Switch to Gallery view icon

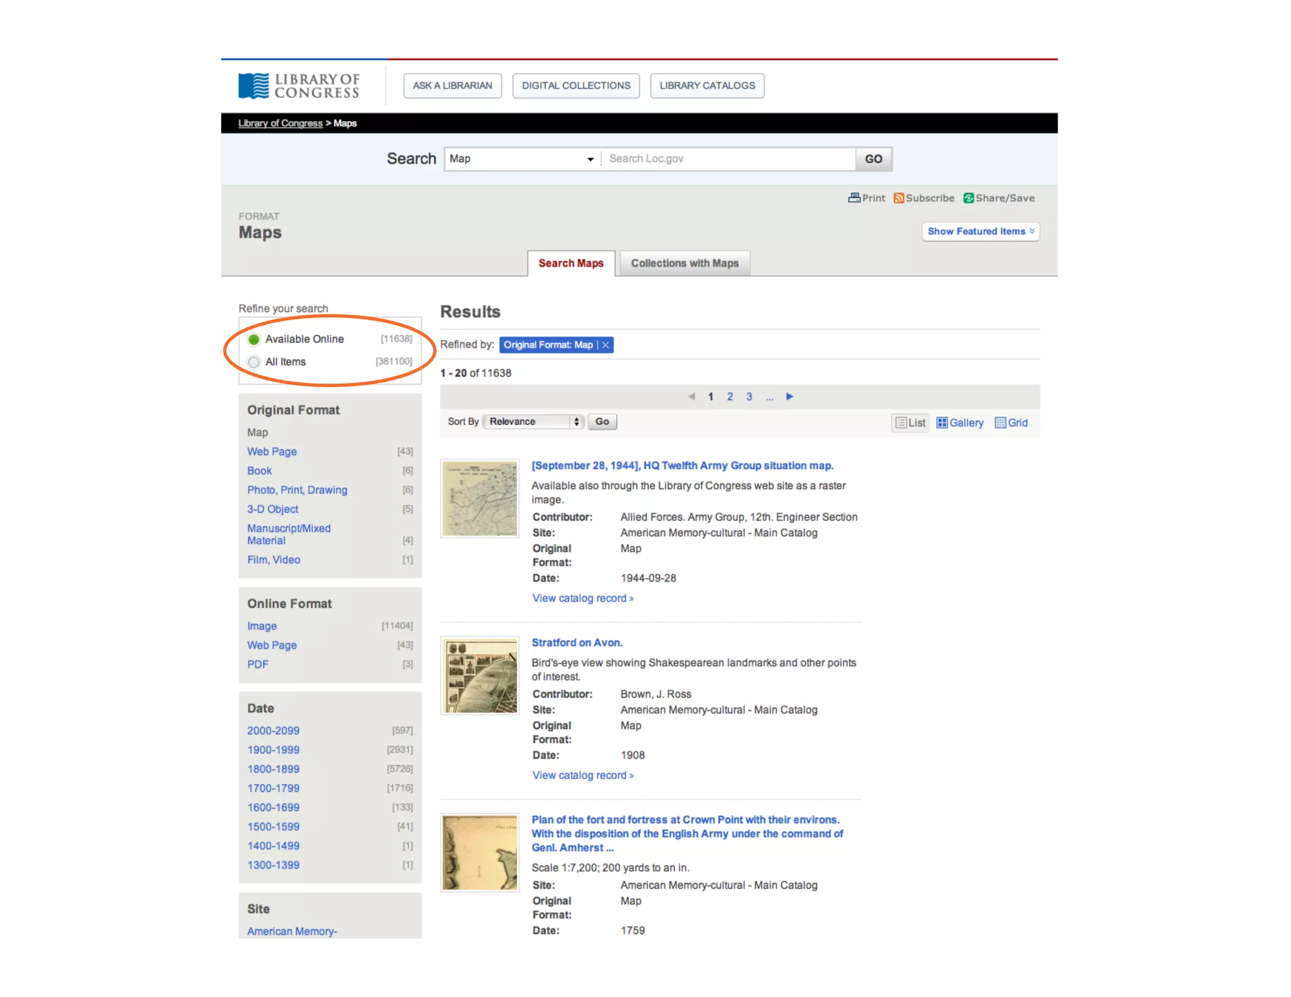pos(942,423)
